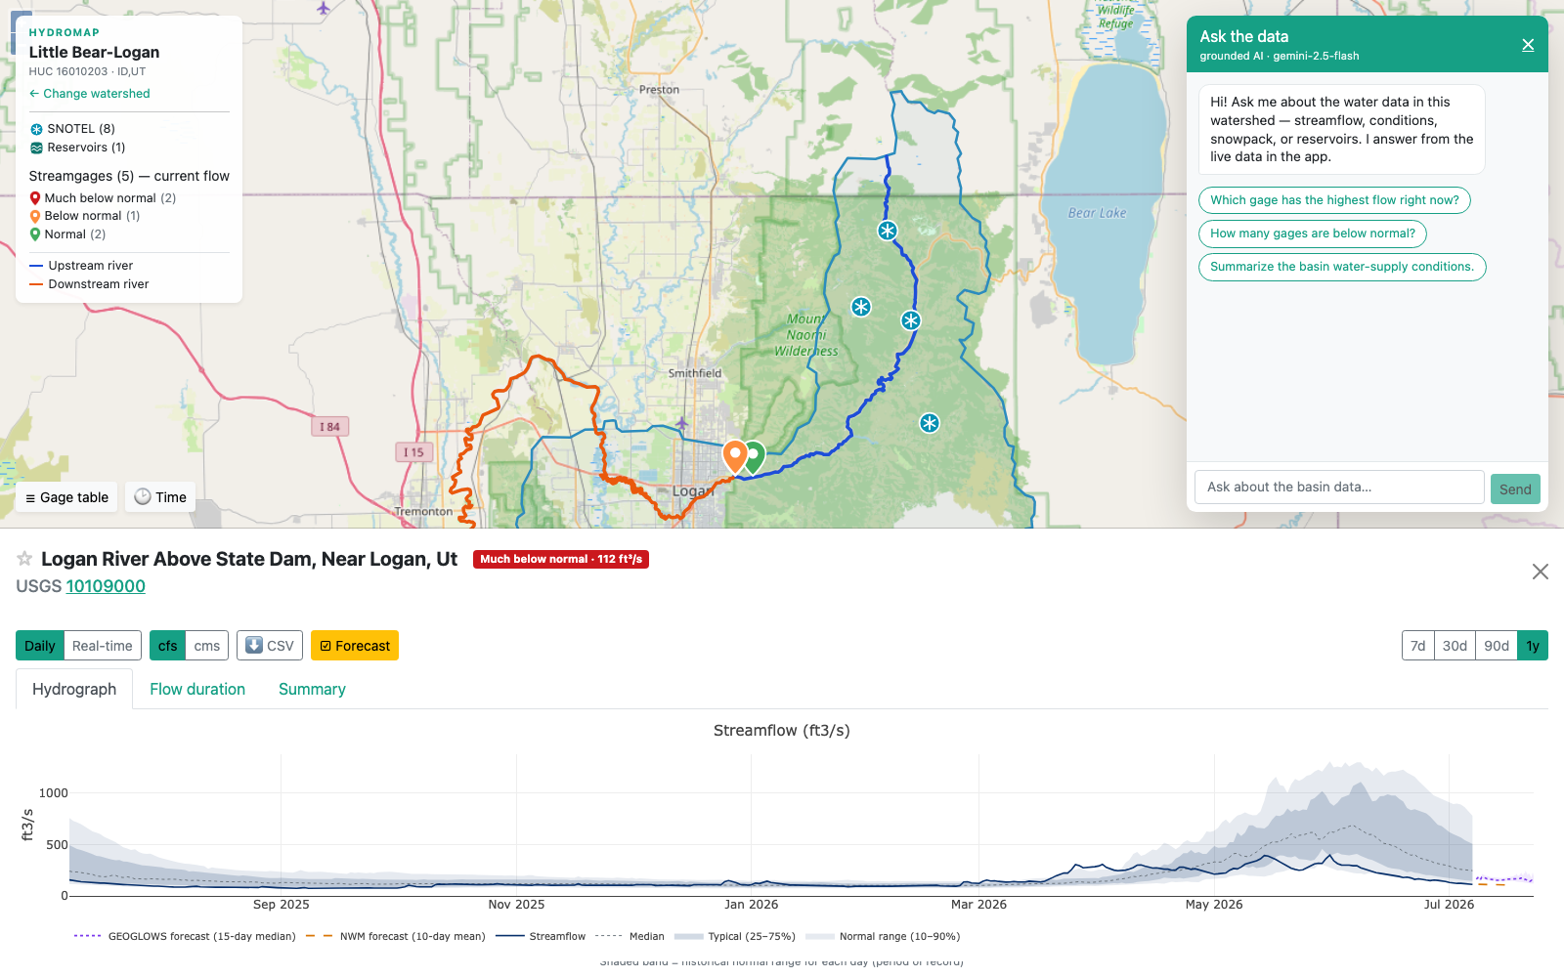Viewport: 1564px width, 977px height.
Task: Toggle NWM forecast legend series
Action: [x=395, y=936]
